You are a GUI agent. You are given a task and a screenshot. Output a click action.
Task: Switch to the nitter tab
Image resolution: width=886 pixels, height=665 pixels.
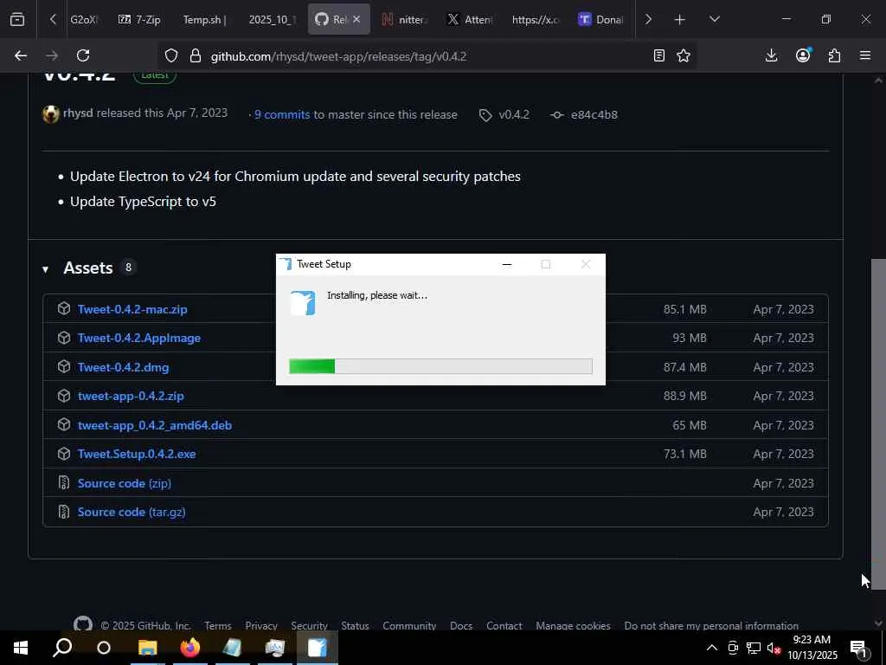(403, 19)
